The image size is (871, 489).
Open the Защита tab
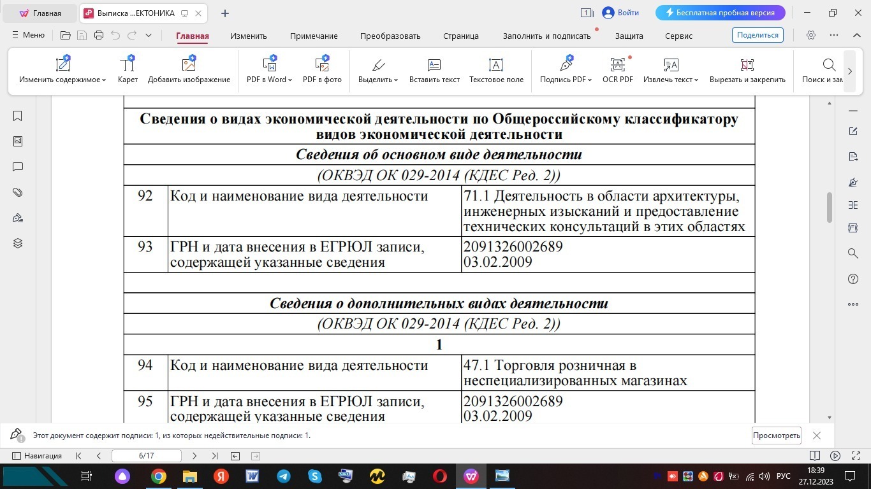tap(629, 36)
